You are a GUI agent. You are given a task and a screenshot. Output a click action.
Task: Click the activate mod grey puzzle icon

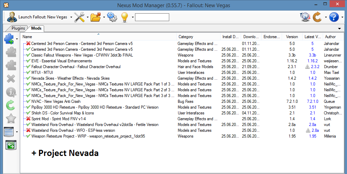(x=11, y=52)
